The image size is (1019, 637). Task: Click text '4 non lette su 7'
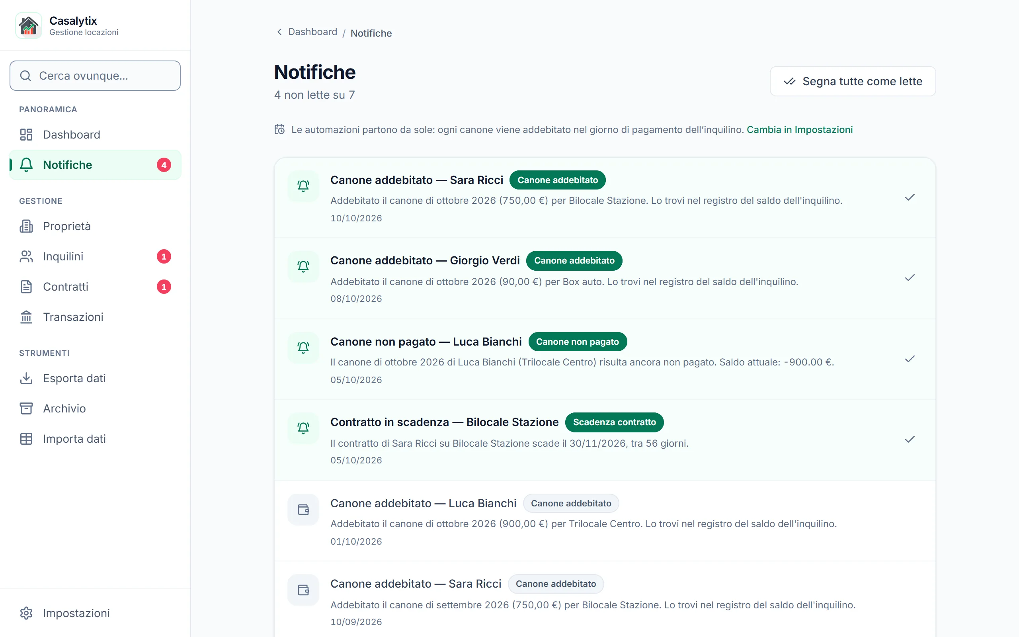[314, 95]
